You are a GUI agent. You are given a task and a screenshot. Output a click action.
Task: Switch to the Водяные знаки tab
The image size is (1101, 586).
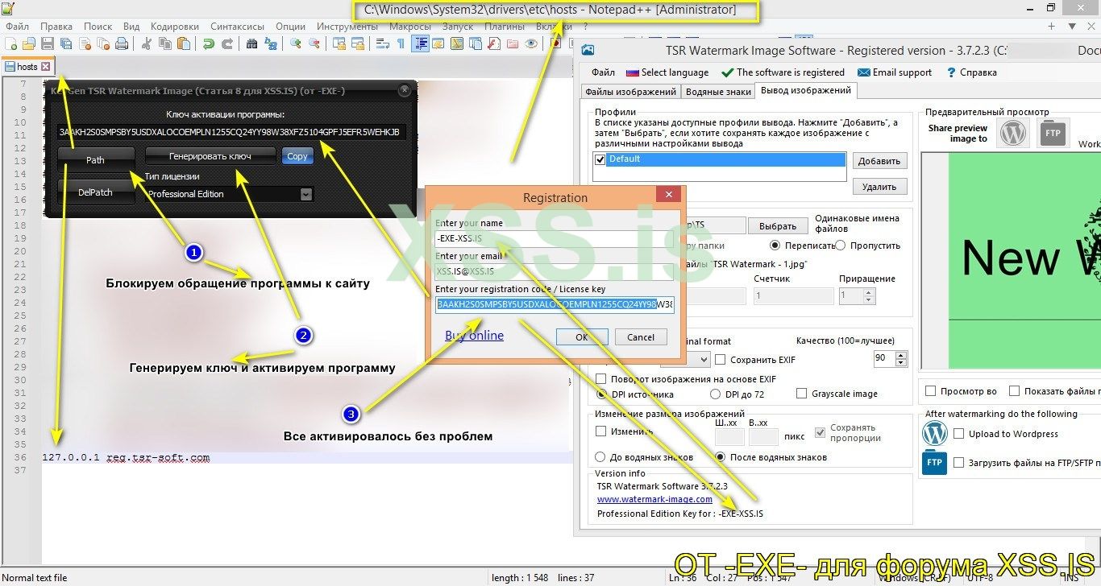(718, 92)
